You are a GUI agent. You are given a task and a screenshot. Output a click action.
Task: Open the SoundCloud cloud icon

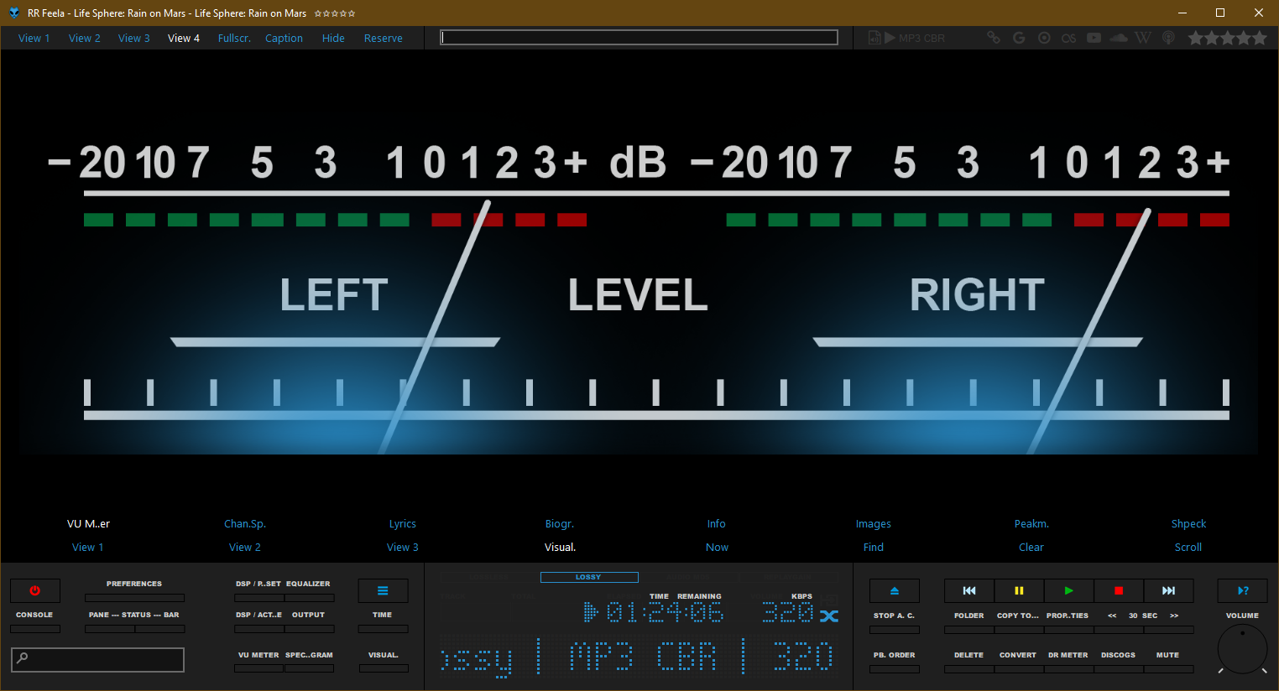point(1118,38)
